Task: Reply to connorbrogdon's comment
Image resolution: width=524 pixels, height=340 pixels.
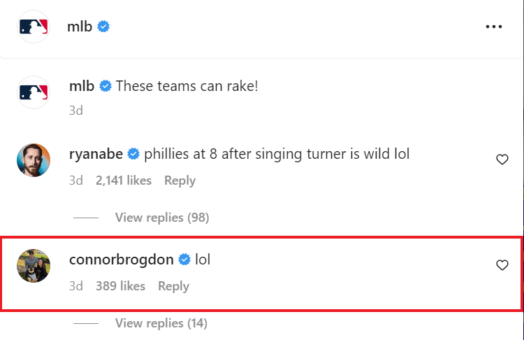Action: coord(173,286)
